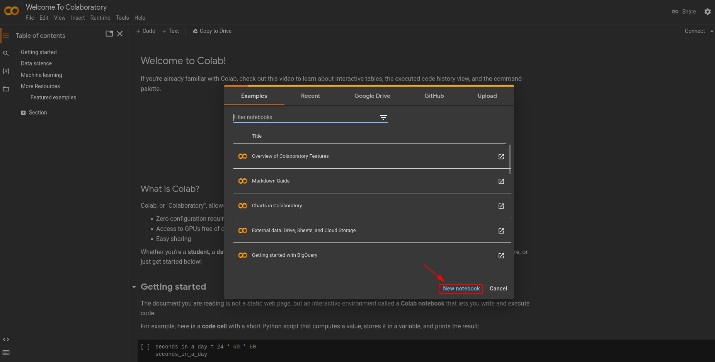Click the Connect button
This screenshot has height=362, width=715.
(x=695, y=31)
